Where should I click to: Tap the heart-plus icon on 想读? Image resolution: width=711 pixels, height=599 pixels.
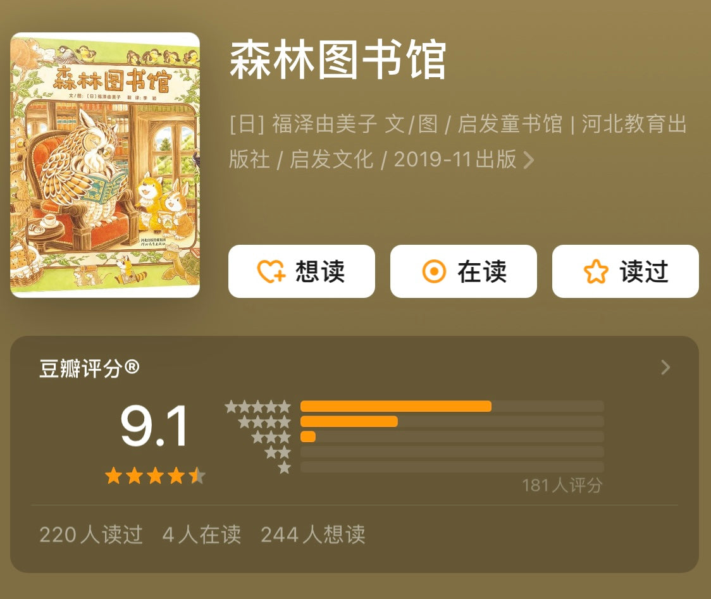click(x=271, y=271)
